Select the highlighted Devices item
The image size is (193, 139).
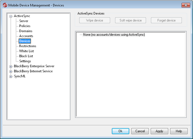pos(25,41)
